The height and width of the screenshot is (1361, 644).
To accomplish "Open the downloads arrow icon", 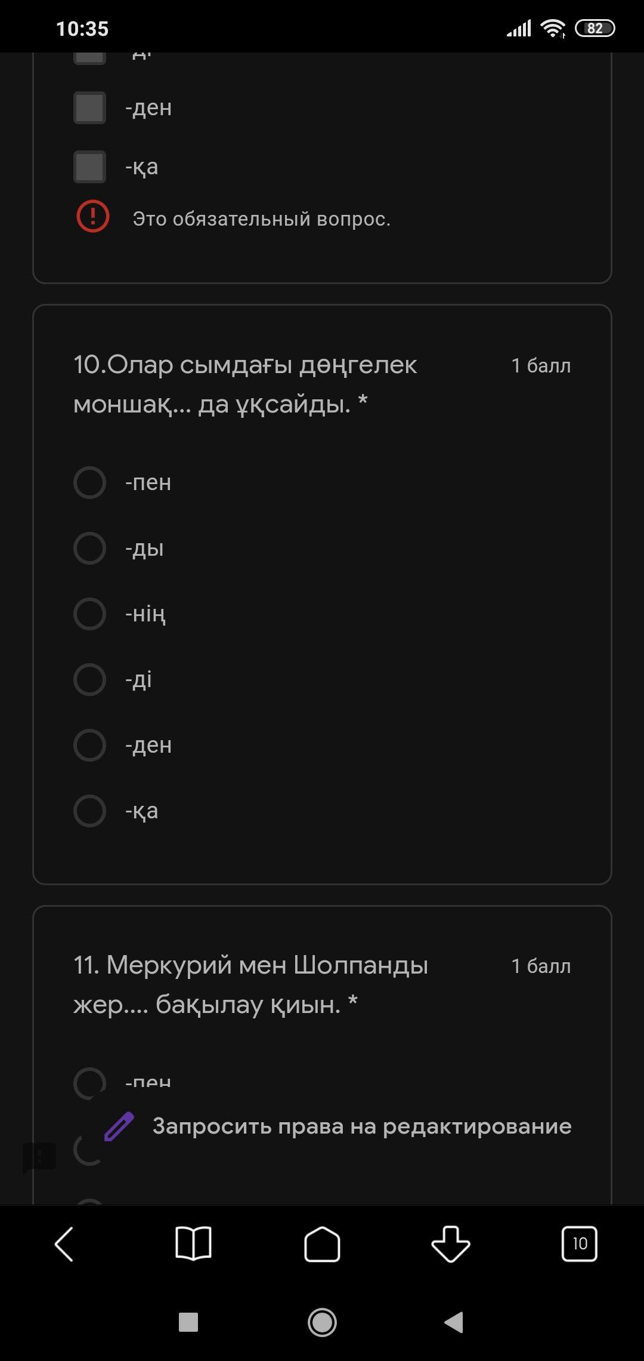I will click(451, 1244).
